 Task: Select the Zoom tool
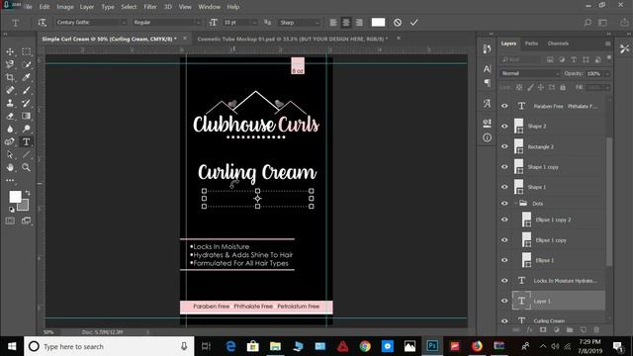[27, 167]
